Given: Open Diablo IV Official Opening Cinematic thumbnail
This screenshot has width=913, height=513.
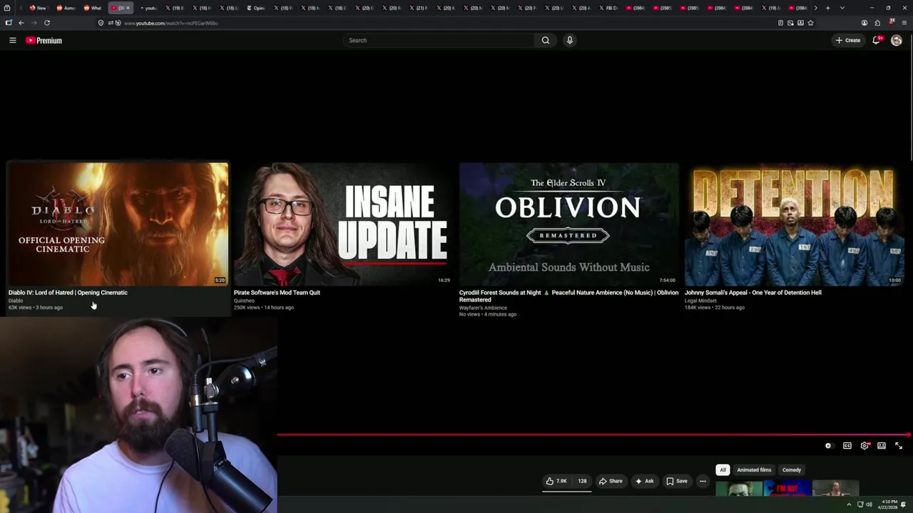Looking at the screenshot, I should pos(118,224).
